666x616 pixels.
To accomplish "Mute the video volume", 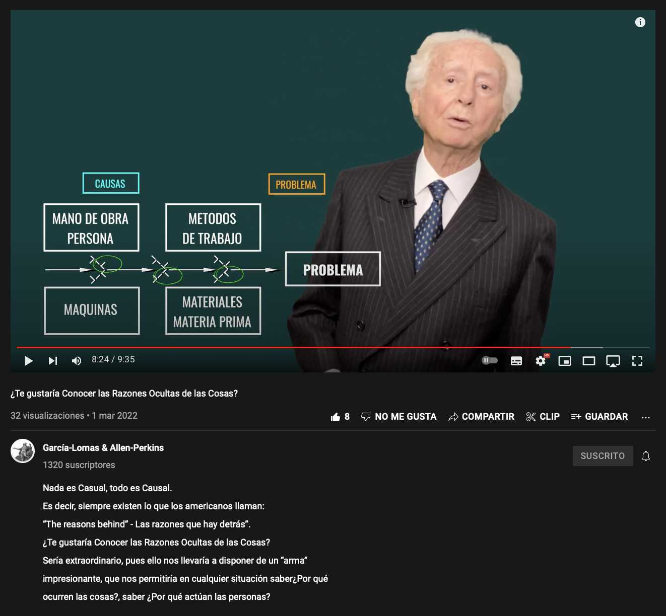I will tap(77, 361).
